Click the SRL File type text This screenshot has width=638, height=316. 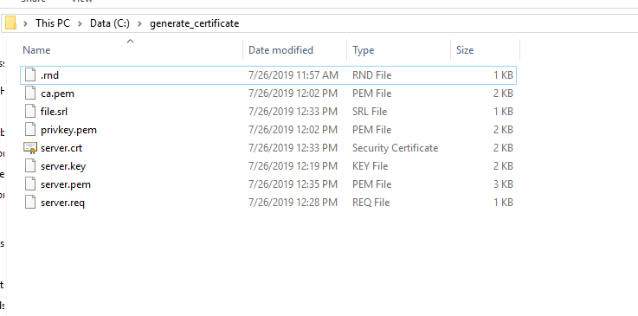tap(370, 112)
